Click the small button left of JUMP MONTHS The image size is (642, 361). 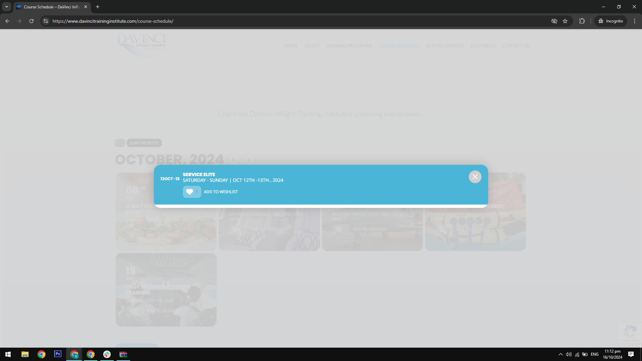tap(120, 143)
